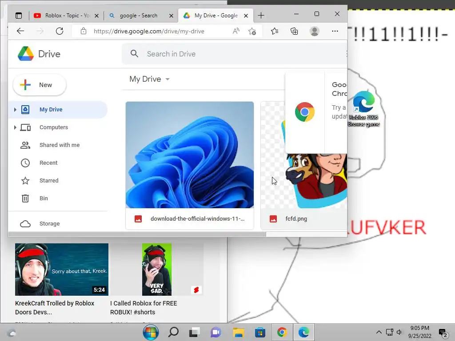This screenshot has height=341, width=455.
Task: Switch to Microsoft Edge on the taskbar
Action: coord(303,332)
